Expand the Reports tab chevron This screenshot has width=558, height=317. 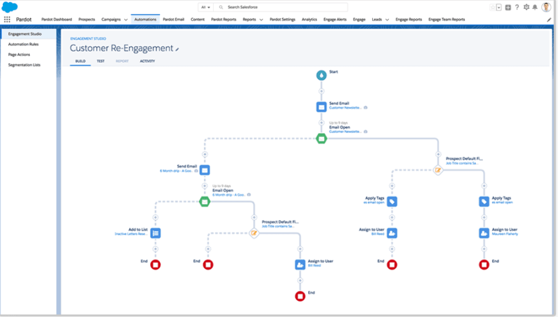coord(261,20)
